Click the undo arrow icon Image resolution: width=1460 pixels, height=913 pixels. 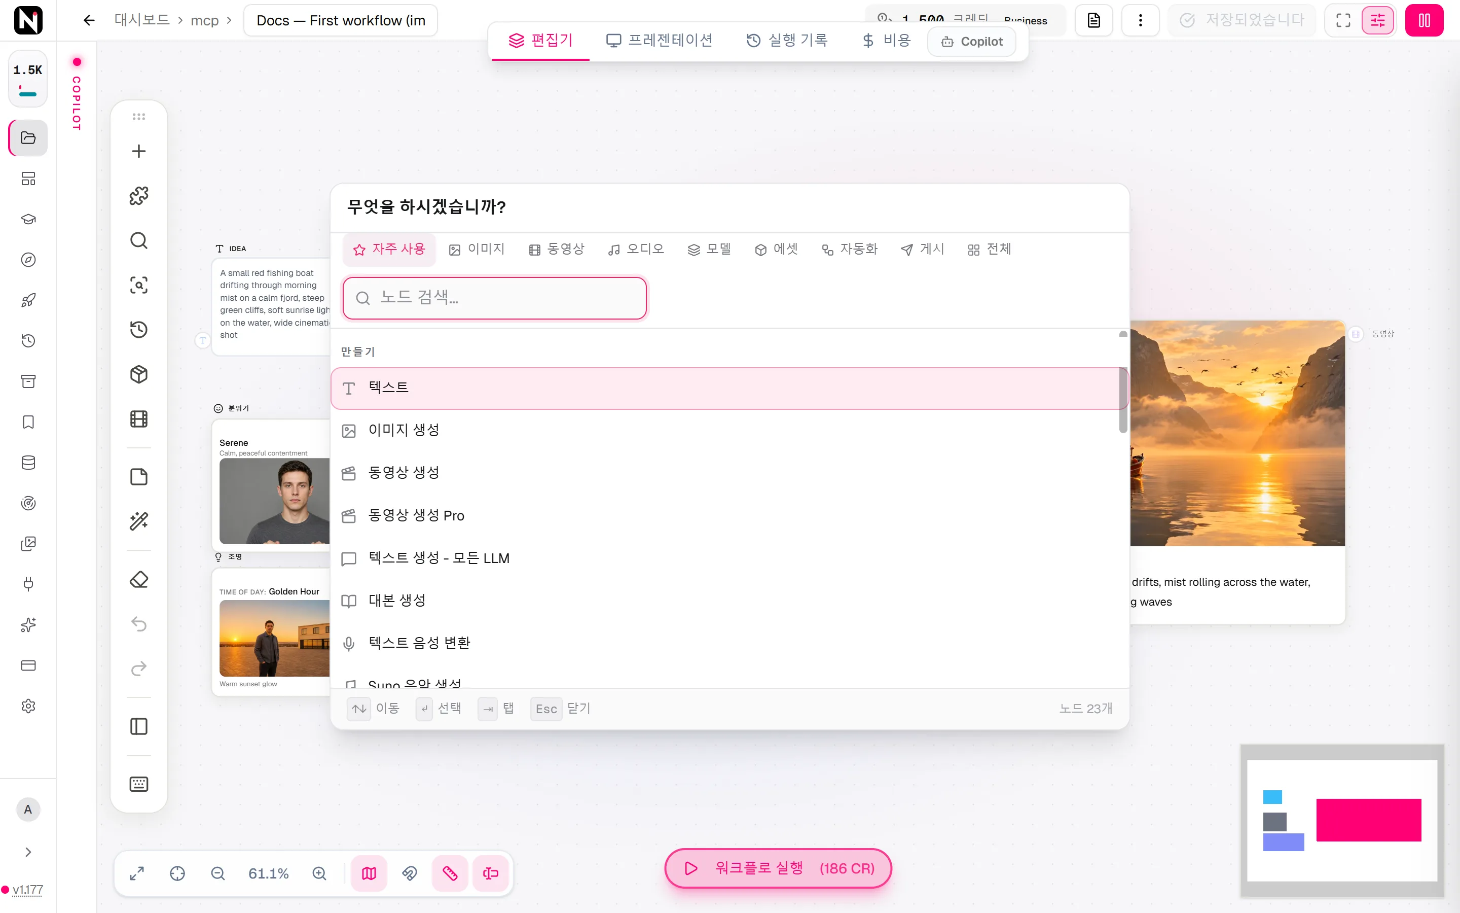click(139, 624)
